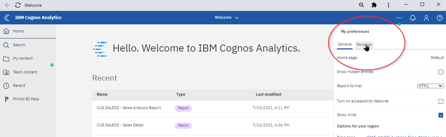446x137 pixels.
Task: Click the Report tag for CUS.SALE03
Action: tap(183, 125)
